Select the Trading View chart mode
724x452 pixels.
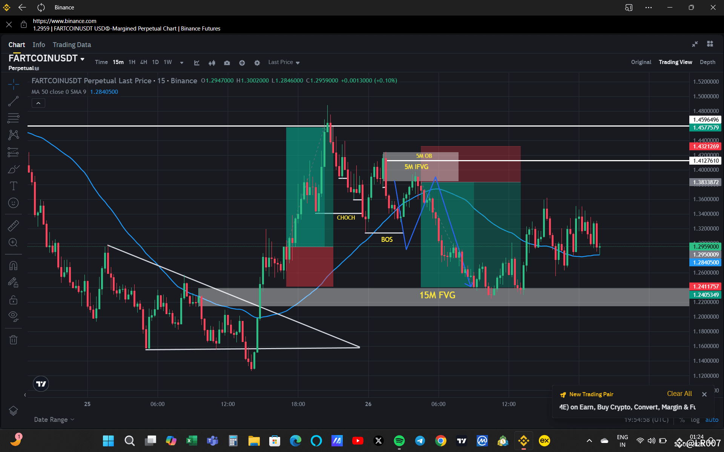point(675,62)
